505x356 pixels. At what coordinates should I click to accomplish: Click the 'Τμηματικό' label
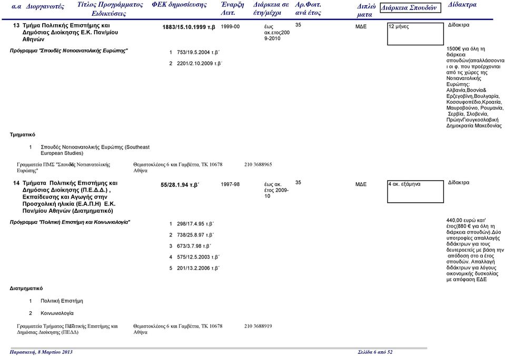[x=22, y=134]
